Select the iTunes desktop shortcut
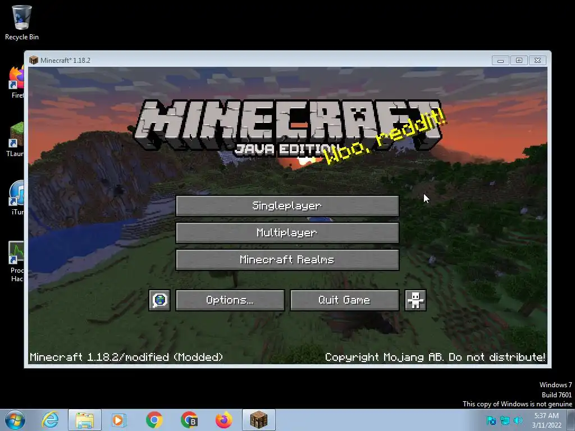Image resolution: width=575 pixels, height=431 pixels. (x=17, y=198)
